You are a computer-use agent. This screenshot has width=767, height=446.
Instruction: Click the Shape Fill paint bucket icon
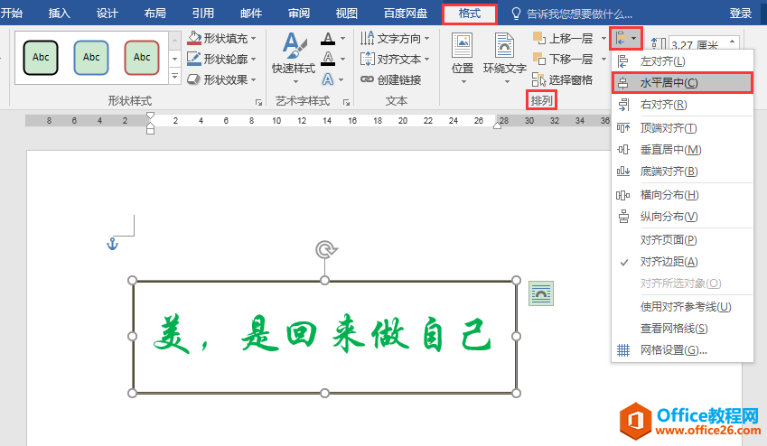pos(194,38)
